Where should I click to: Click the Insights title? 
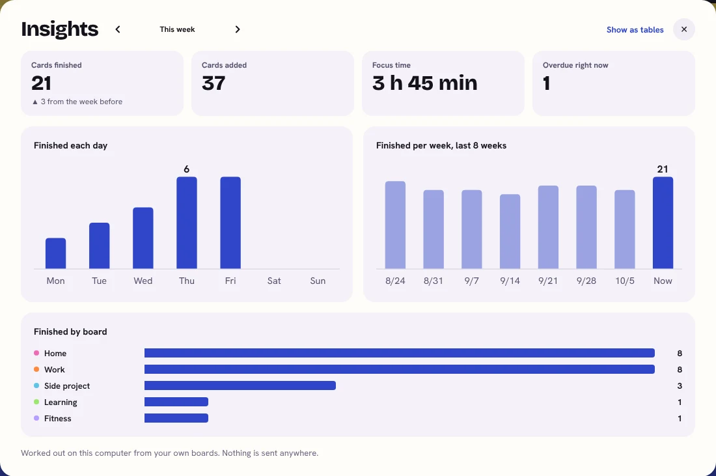60,29
